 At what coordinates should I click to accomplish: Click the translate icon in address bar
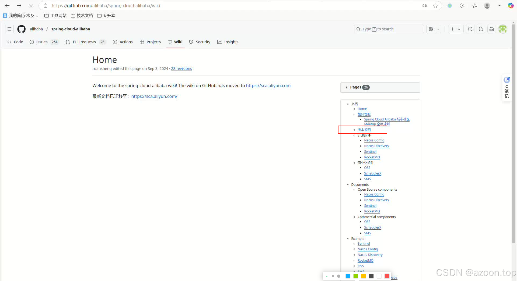425,6
